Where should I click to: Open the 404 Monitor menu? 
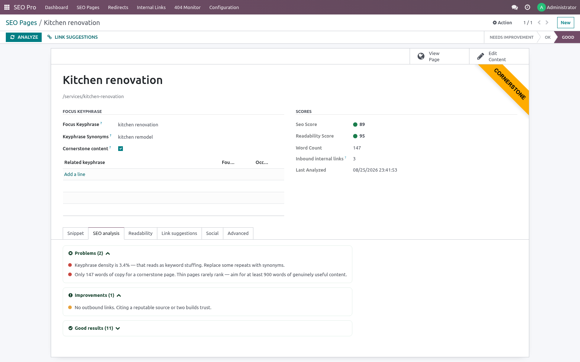187,7
